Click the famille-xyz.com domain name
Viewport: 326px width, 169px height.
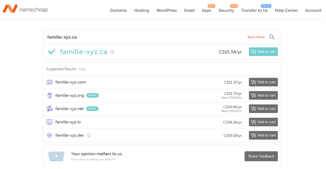click(70, 82)
